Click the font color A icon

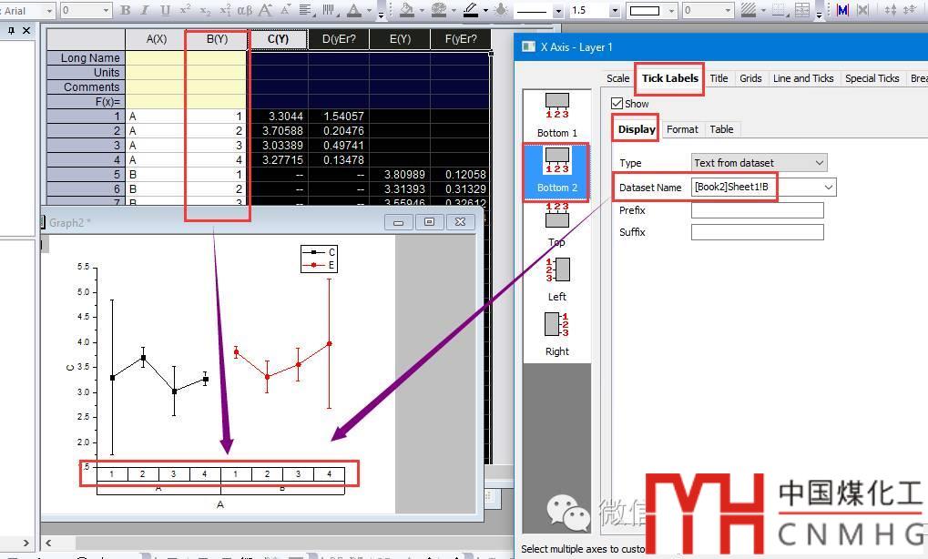tap(354, 10)
